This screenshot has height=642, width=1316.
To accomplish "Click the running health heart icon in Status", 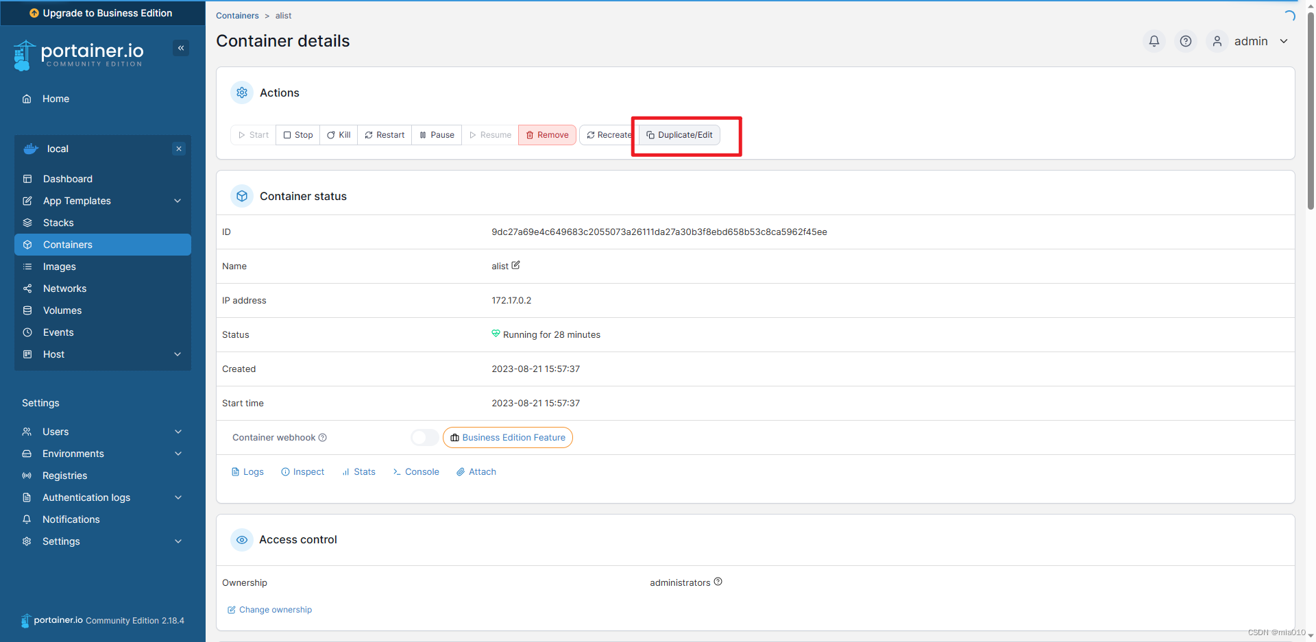I will click(x=496, y=334).
